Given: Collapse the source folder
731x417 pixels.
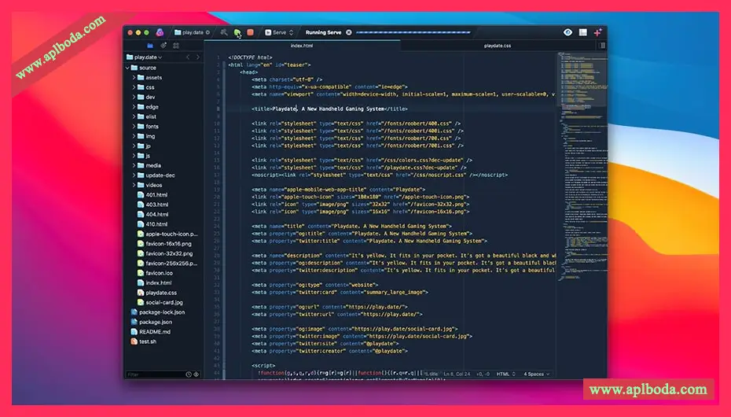Looking at the screenshot, I should tap(134, 68).
